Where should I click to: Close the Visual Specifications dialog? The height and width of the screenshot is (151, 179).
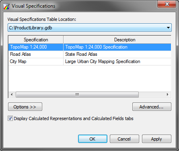click(x=167, y=4)
